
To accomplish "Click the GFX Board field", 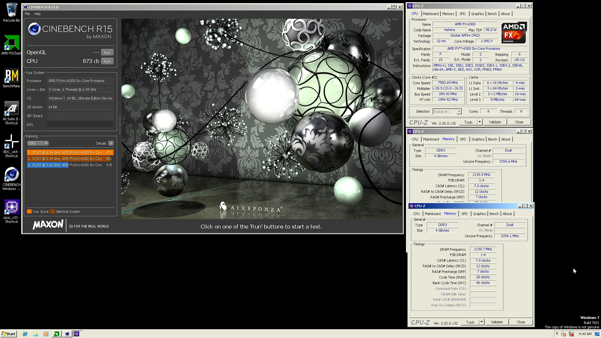I will (80, 116).
